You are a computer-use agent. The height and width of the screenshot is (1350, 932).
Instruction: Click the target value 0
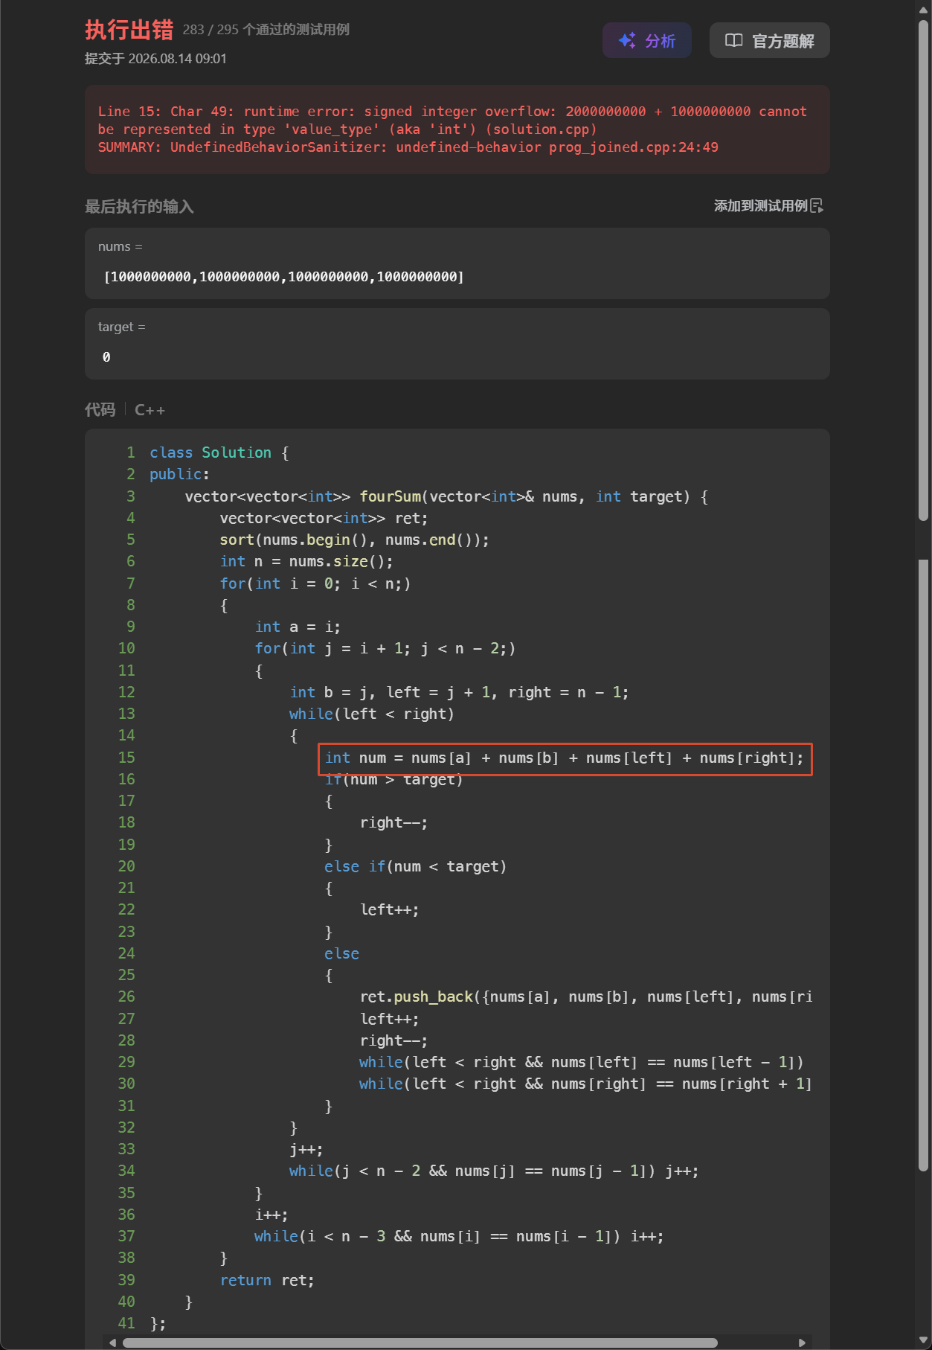[x=106, y=357]
